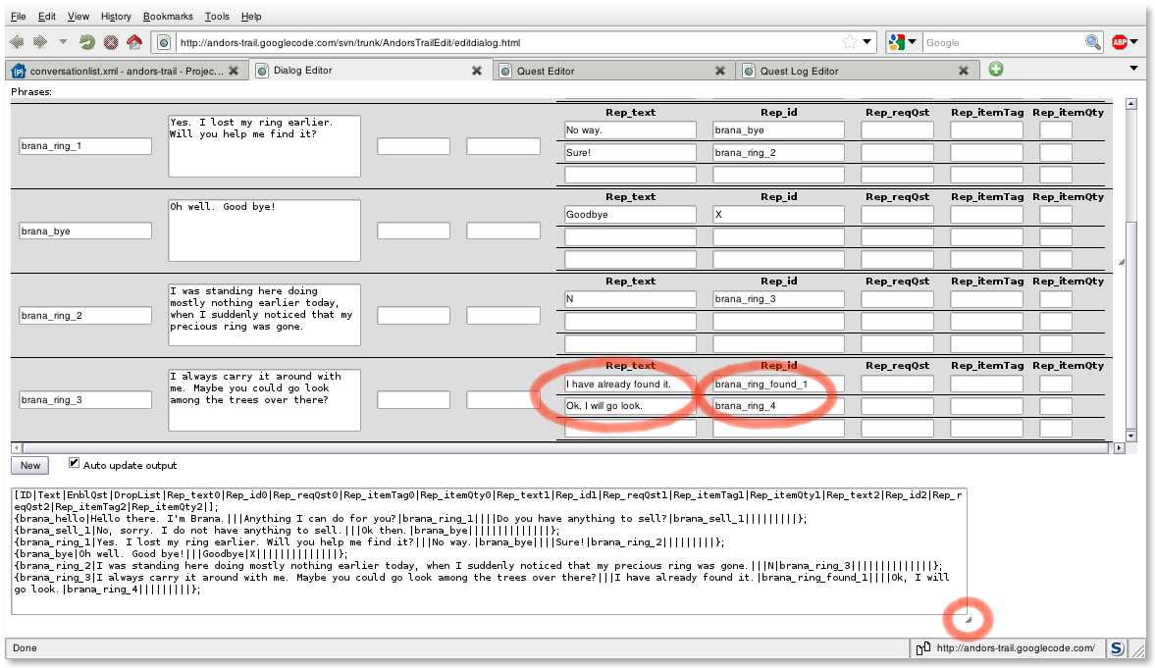
Task: Open the tab list dropdown arrow
Action: pyautogui.click(x=1134, y=69)
